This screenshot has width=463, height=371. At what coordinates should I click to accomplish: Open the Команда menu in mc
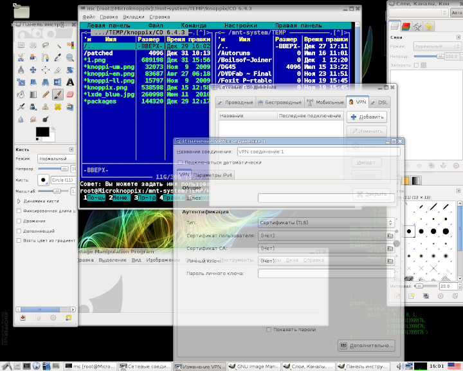[194, 26]
